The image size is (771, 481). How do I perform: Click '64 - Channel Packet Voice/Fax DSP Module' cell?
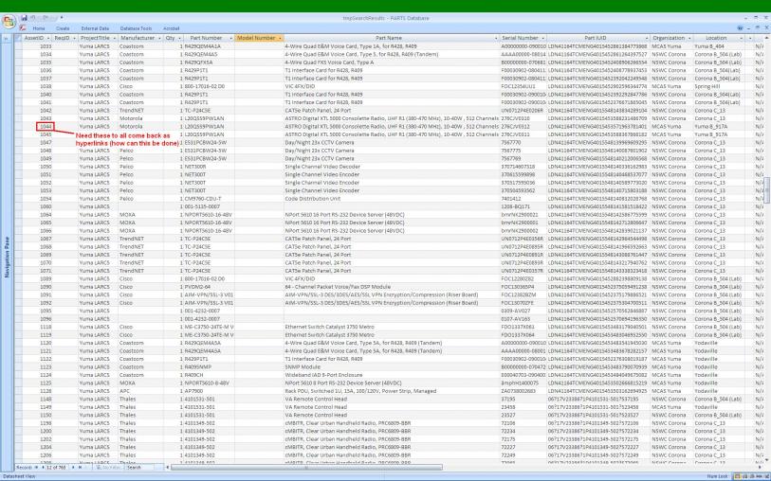pos(392,287)
